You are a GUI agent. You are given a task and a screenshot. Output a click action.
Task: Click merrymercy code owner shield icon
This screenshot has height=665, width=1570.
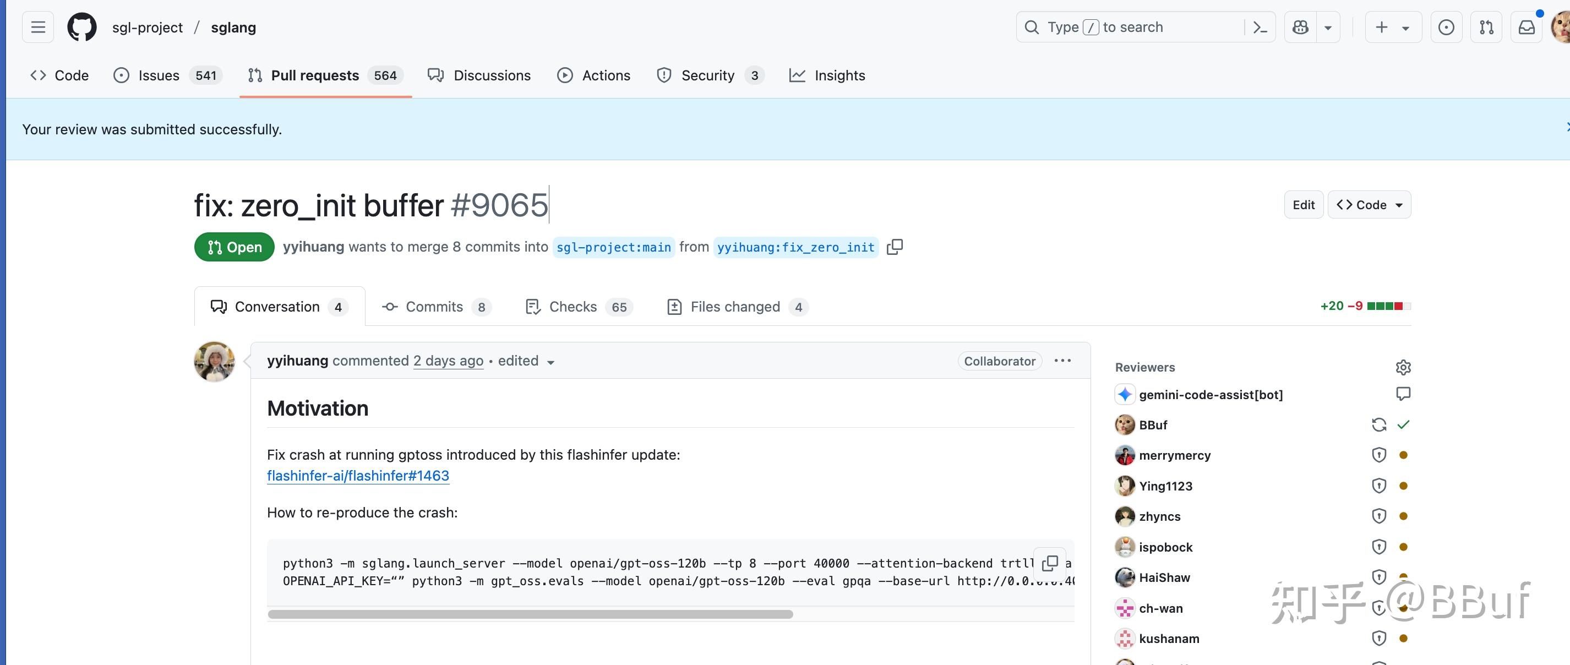click(1378, 455)
